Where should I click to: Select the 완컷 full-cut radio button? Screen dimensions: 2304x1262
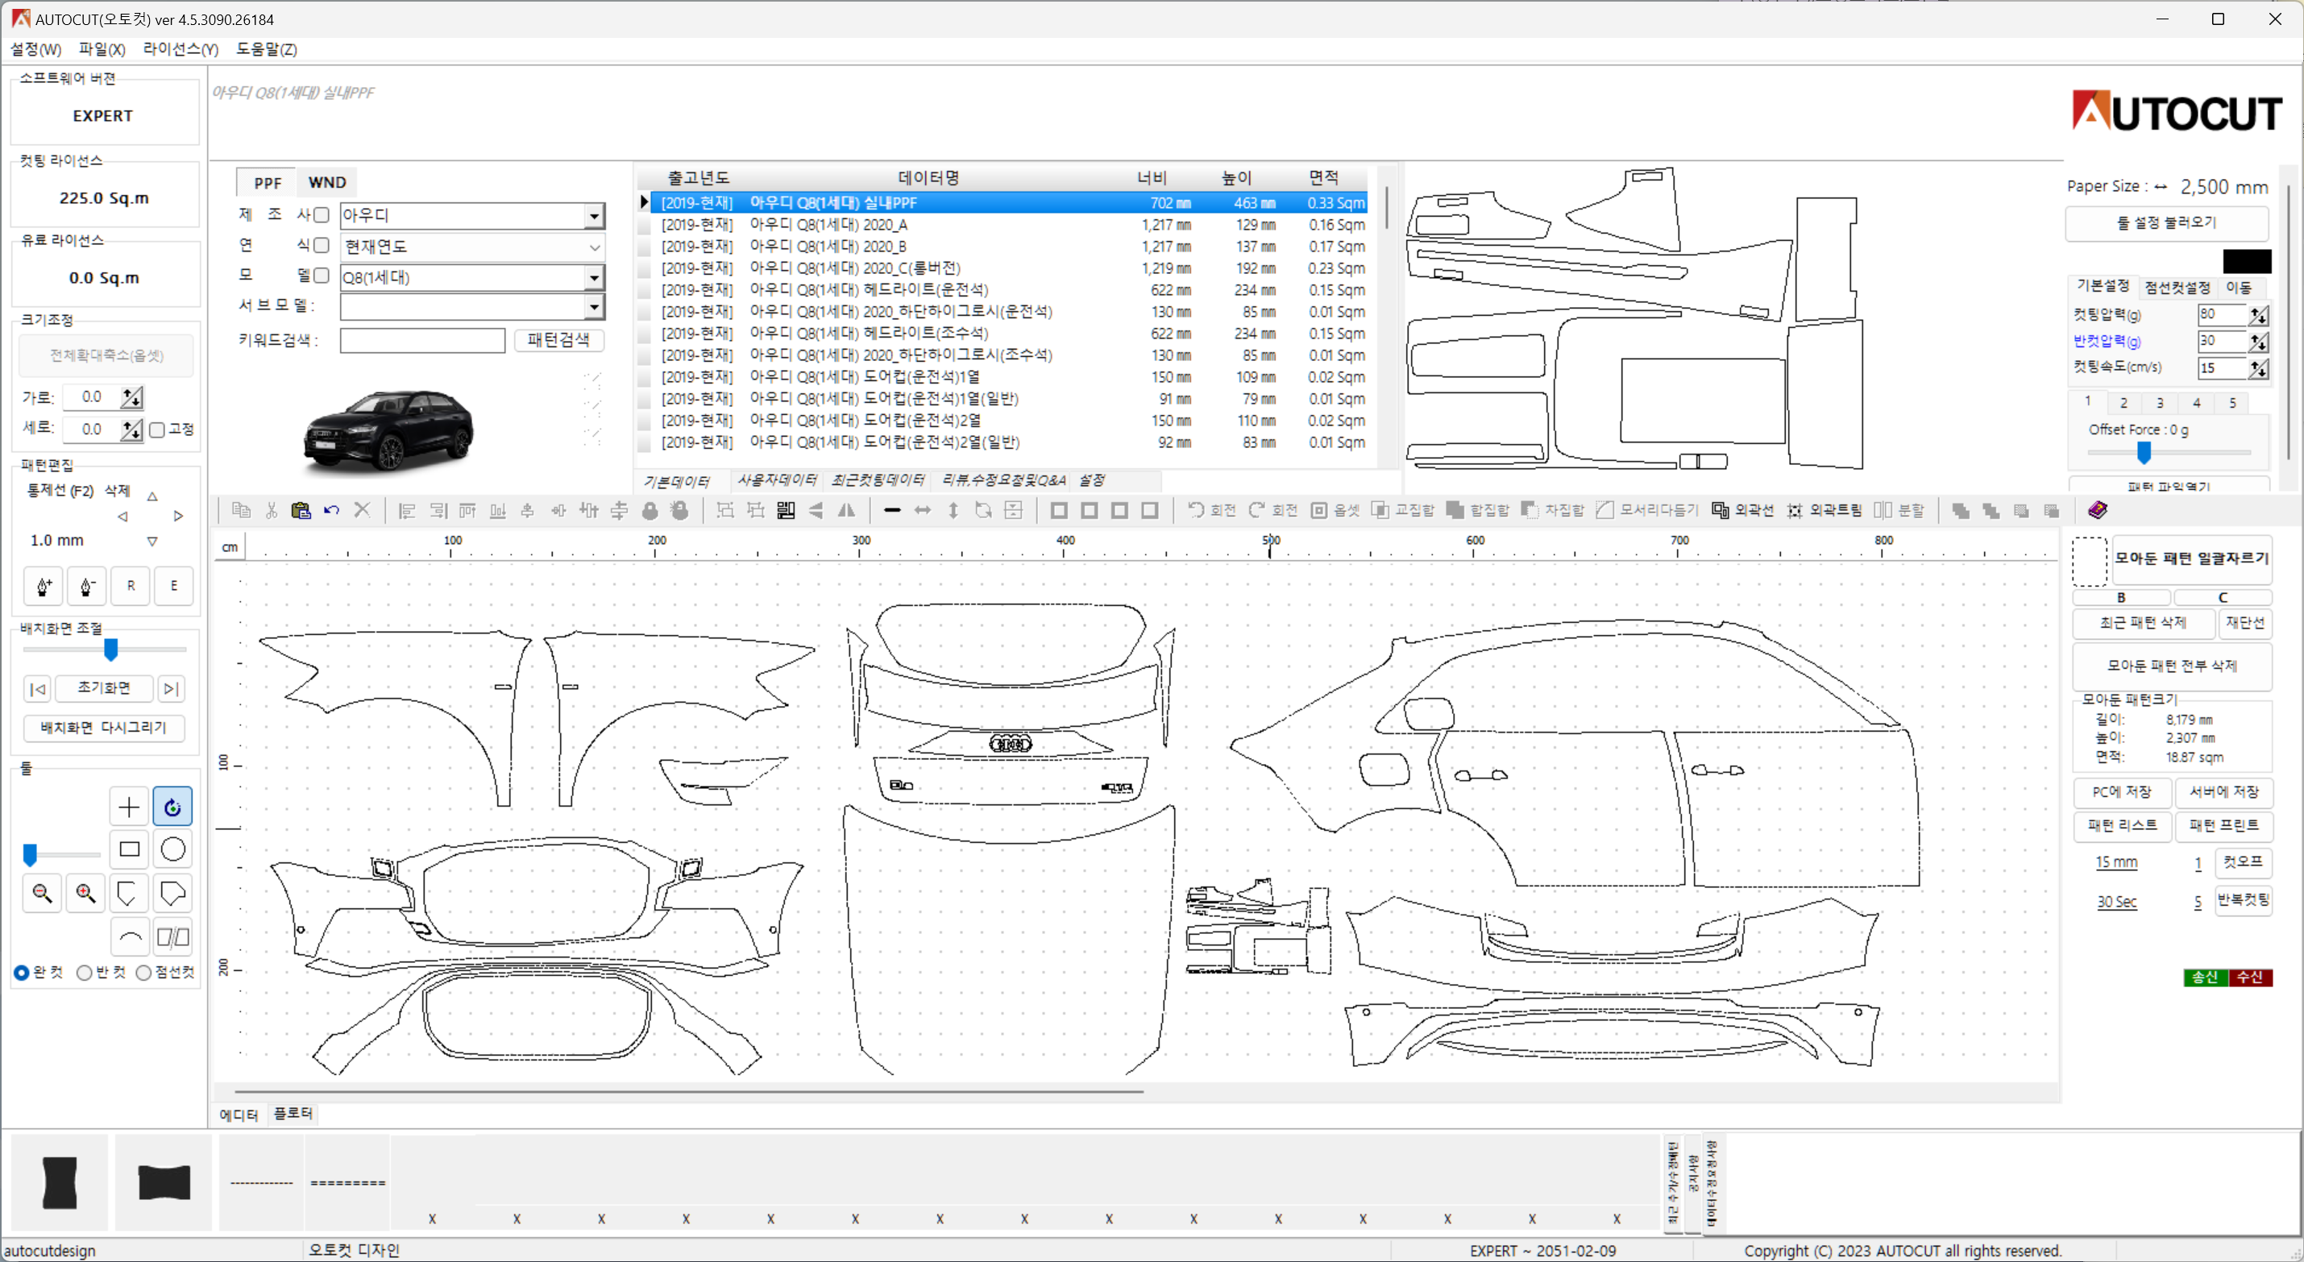tap(22, 972)
